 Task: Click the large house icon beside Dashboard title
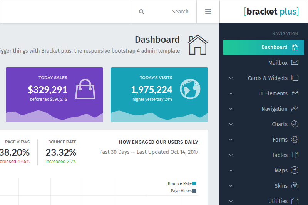click(x=198, y=45)
